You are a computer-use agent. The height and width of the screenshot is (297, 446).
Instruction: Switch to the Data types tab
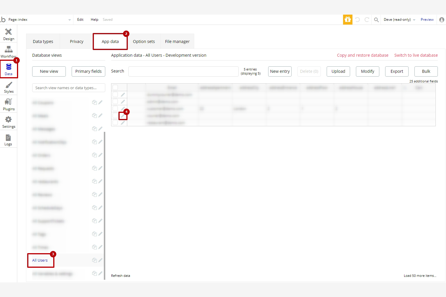[43, 42]
